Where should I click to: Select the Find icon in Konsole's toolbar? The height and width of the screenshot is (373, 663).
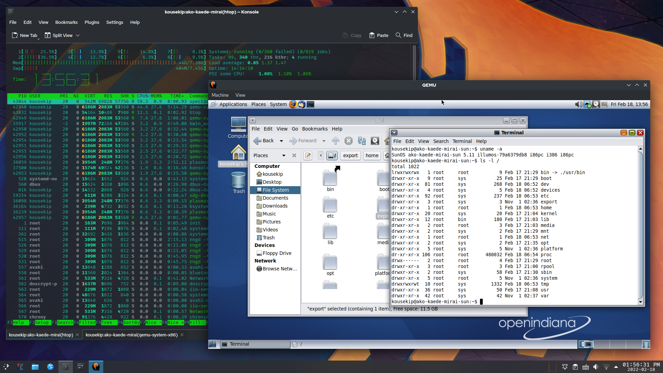pyautogui.click(x=404, y=35)
